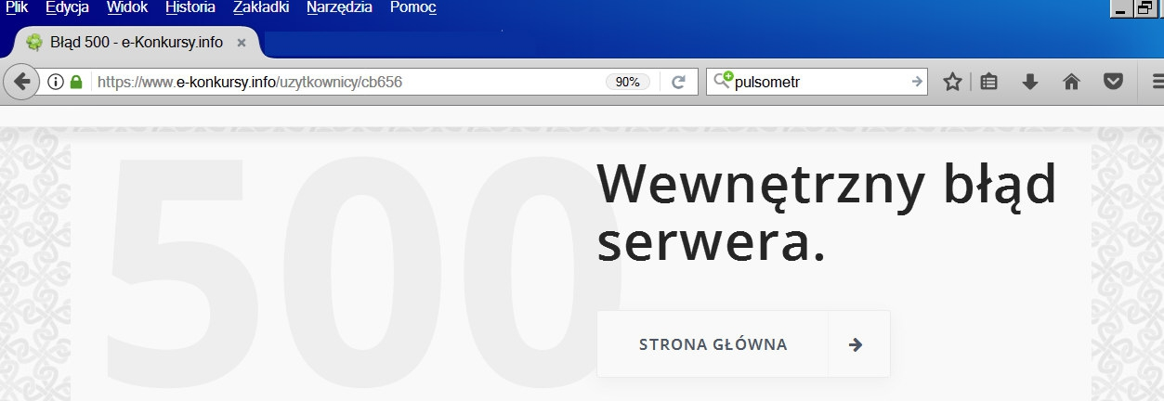Submit search with the arrow in search box
The width and height of the screenshot is (1164, 401).
tap(917, 82)
